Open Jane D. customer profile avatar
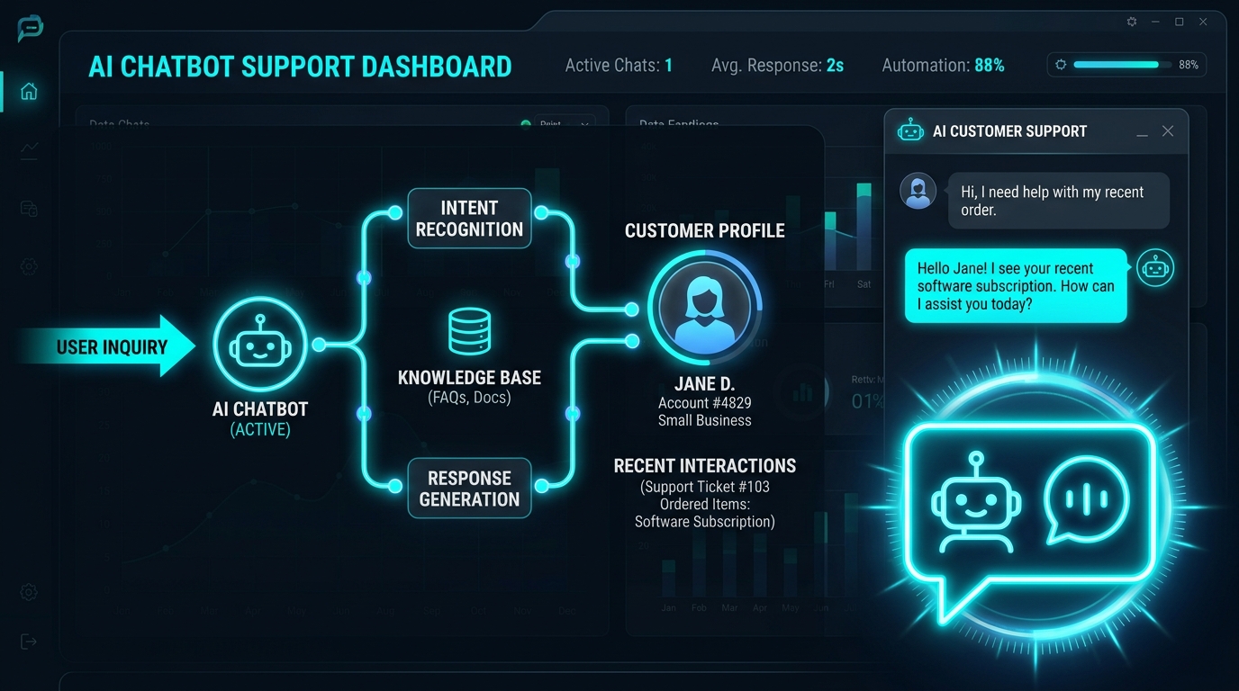1239x691 pixels. 705,307
